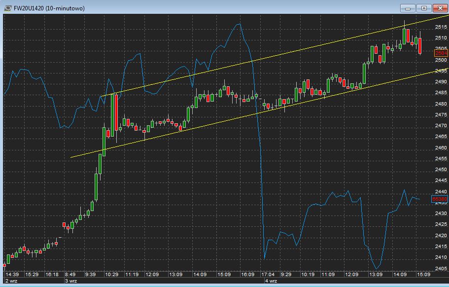Click the FW20U1420 (10-minutowo) window title

49,8
